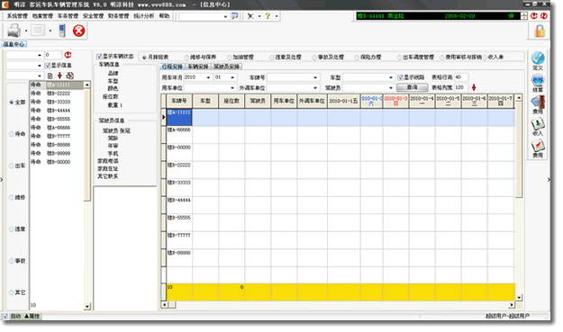Click the first red power icon beside LED display
This screenshot has width=563, height=332.
(534, 16)
